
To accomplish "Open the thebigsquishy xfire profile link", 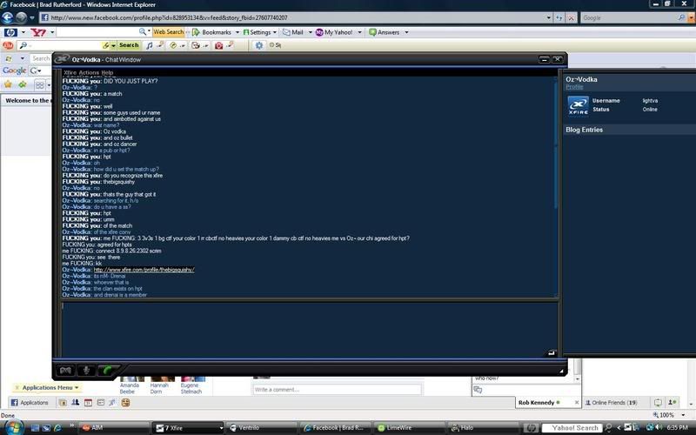I will point(144,270).
